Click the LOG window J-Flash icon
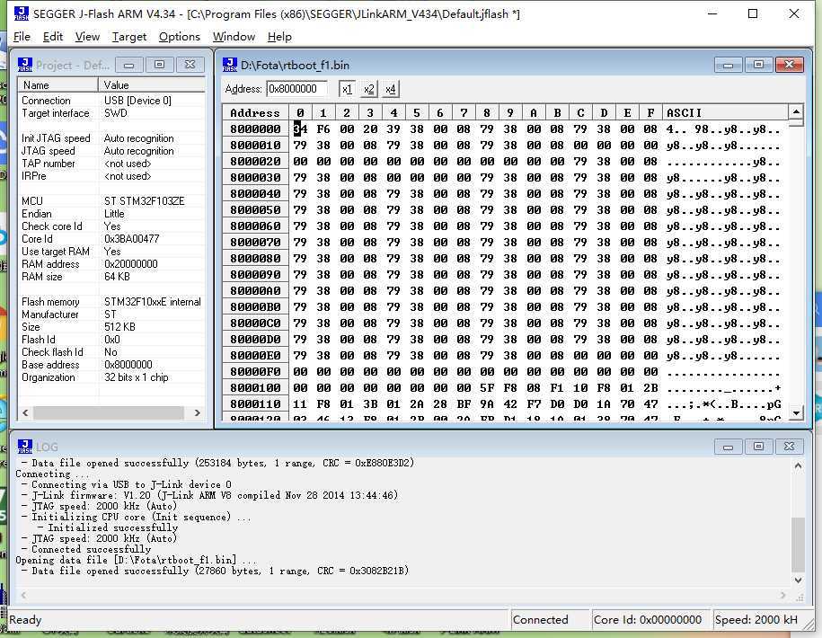Screen dimensions: 822x638 tap(24, 447)
